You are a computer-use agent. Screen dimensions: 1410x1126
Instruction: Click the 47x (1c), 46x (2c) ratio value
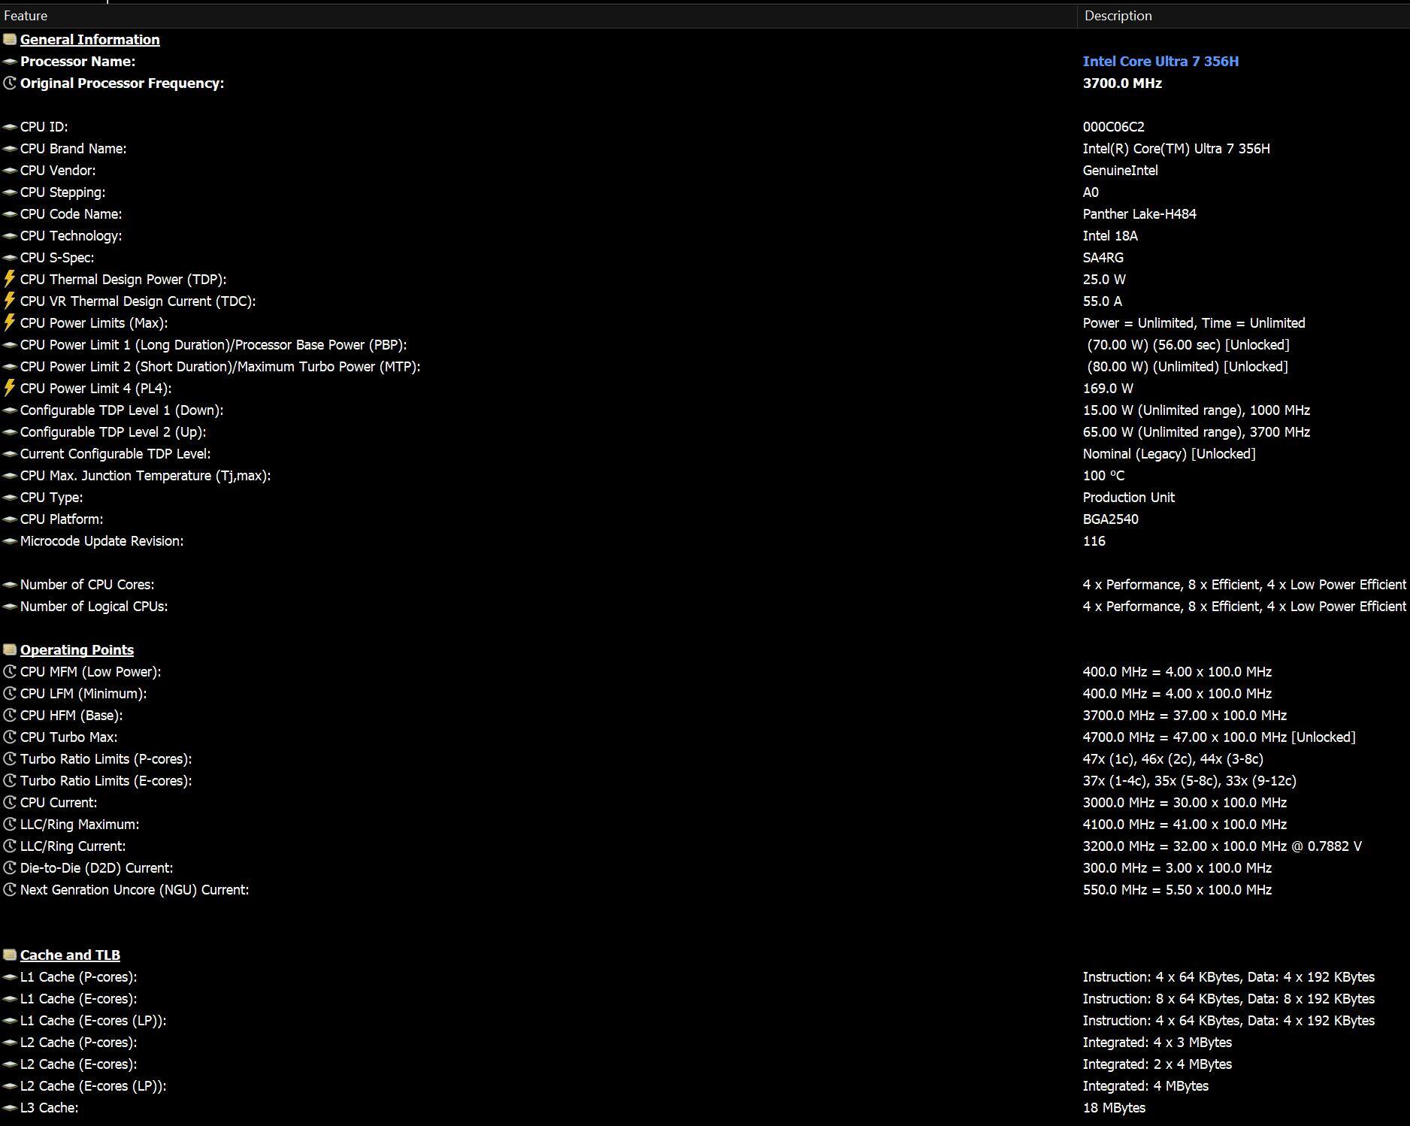(x=1172, y=758)
